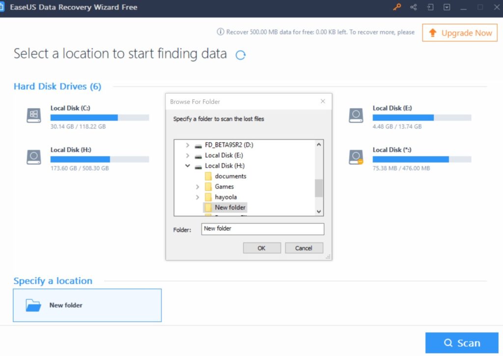Click the blue folder icon under Specify a location
503x356 pixels.
33,305
